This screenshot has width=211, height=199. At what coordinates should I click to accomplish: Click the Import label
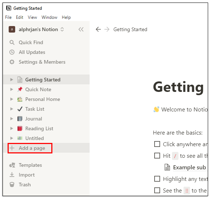[x=27, y=175]
